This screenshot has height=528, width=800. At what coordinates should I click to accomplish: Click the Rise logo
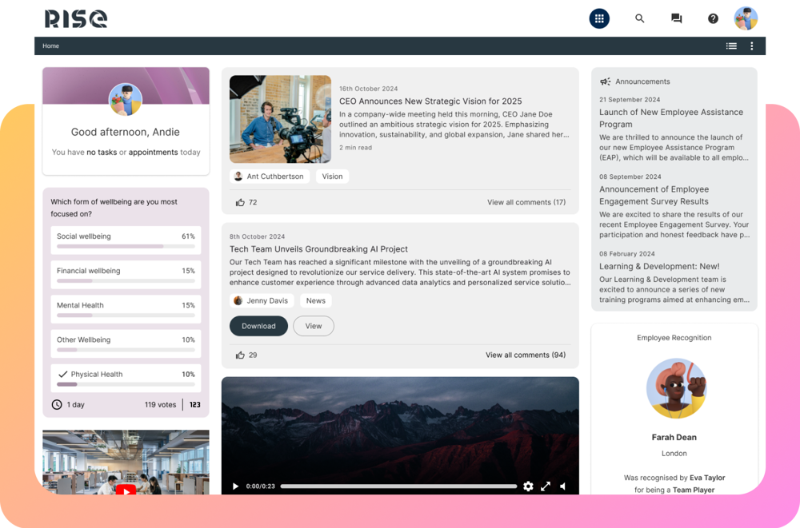[x=76, y=19]
